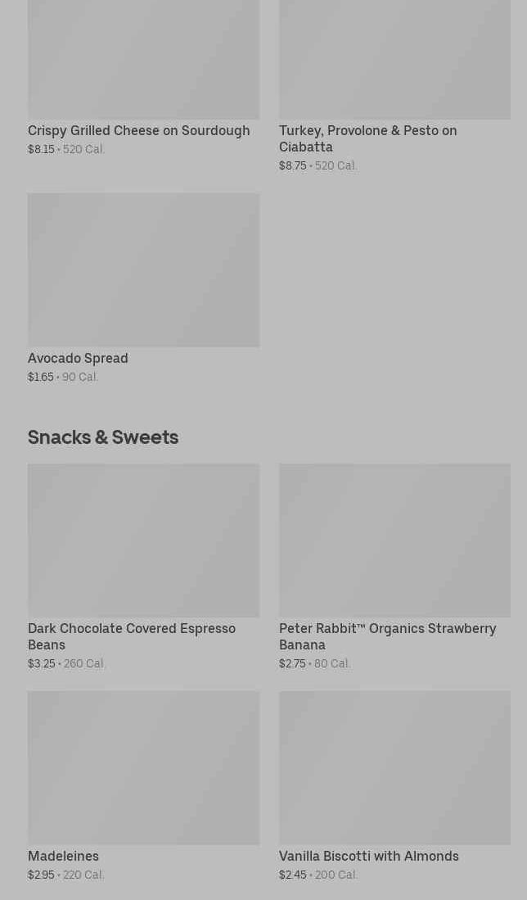The height and width of the screenshot is (900, 527).
Task: Open the Turkey, Provolone & Pesto image
Action: [394, 59]
